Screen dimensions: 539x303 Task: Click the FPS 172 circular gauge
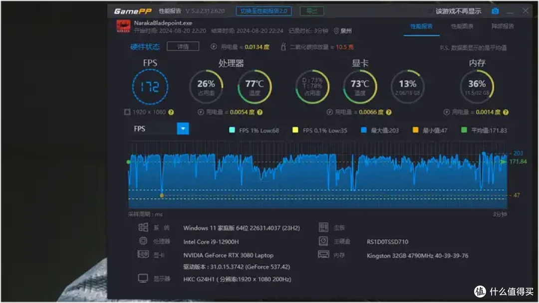click(150, 87)
